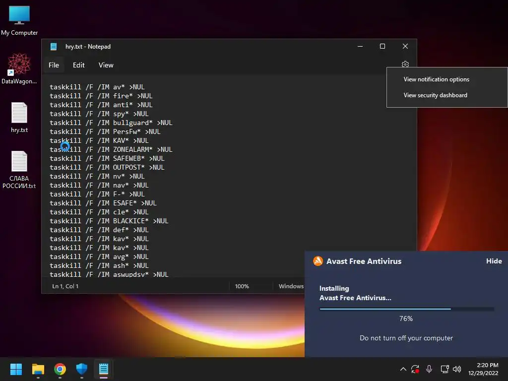Select the hry.txt desktop file
This screenshot has height=381, width=508.
pyautogui.click(x=19, y=117)
